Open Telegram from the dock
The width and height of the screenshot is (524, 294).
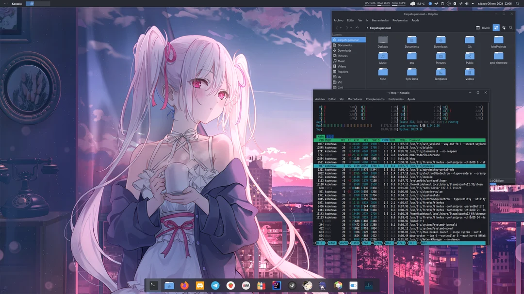pyautogui.click(x=215, y=285)
